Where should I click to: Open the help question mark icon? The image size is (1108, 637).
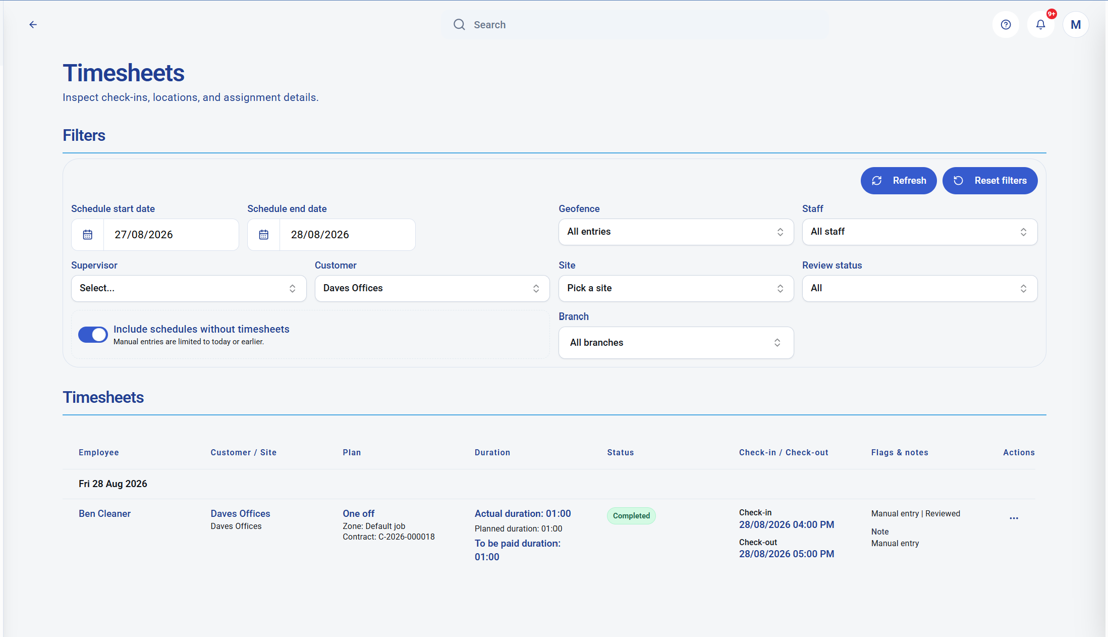coord(1006,24)
